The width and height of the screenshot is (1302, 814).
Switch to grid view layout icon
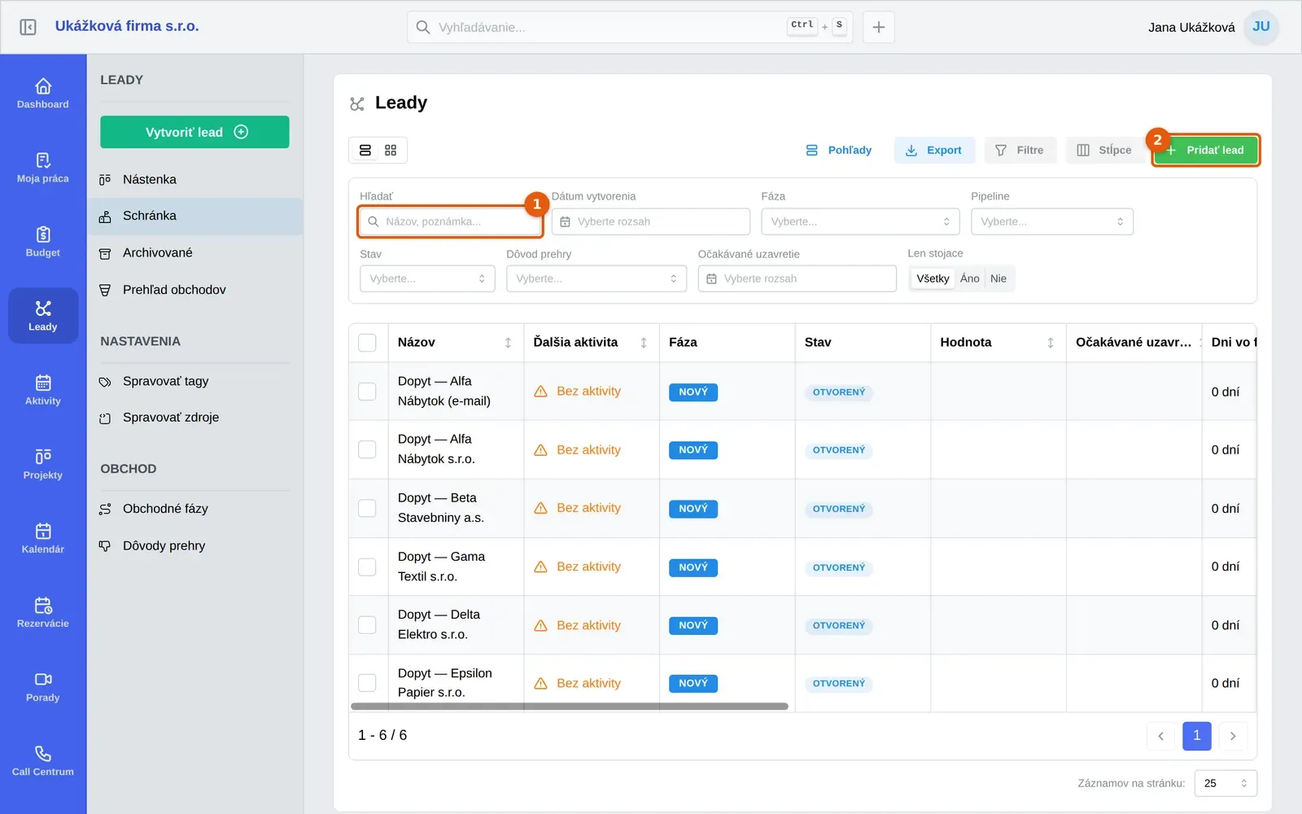(x=391, y=150)
